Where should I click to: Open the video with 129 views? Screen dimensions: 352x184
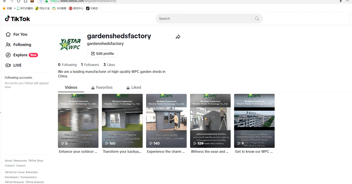coord(210,121)
